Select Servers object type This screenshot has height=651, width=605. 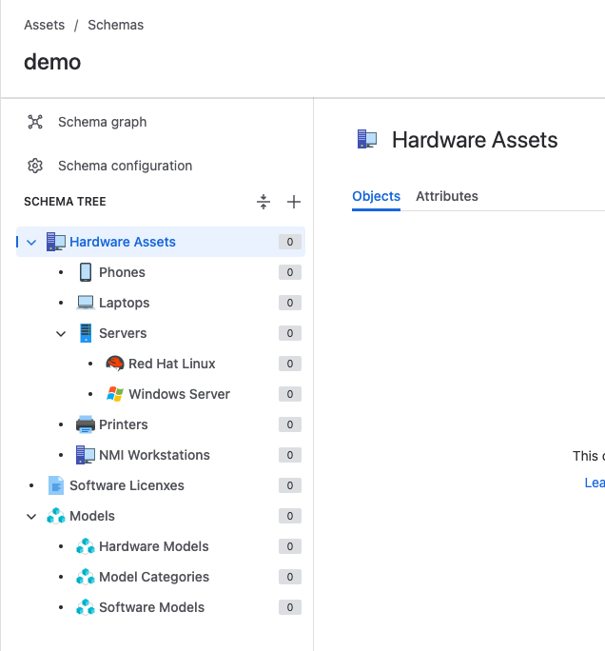click(123, 333)
